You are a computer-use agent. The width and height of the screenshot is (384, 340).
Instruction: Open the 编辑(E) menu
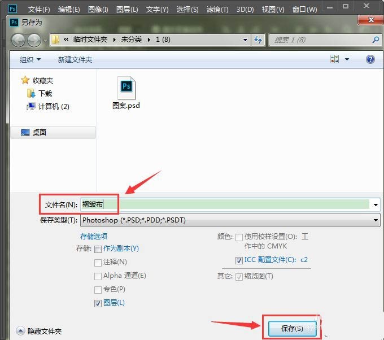(69, 10)
